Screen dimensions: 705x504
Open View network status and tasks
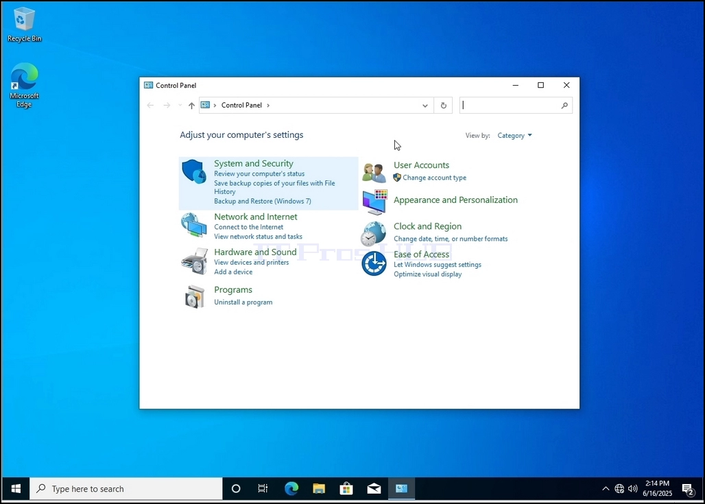pos(258,237)
